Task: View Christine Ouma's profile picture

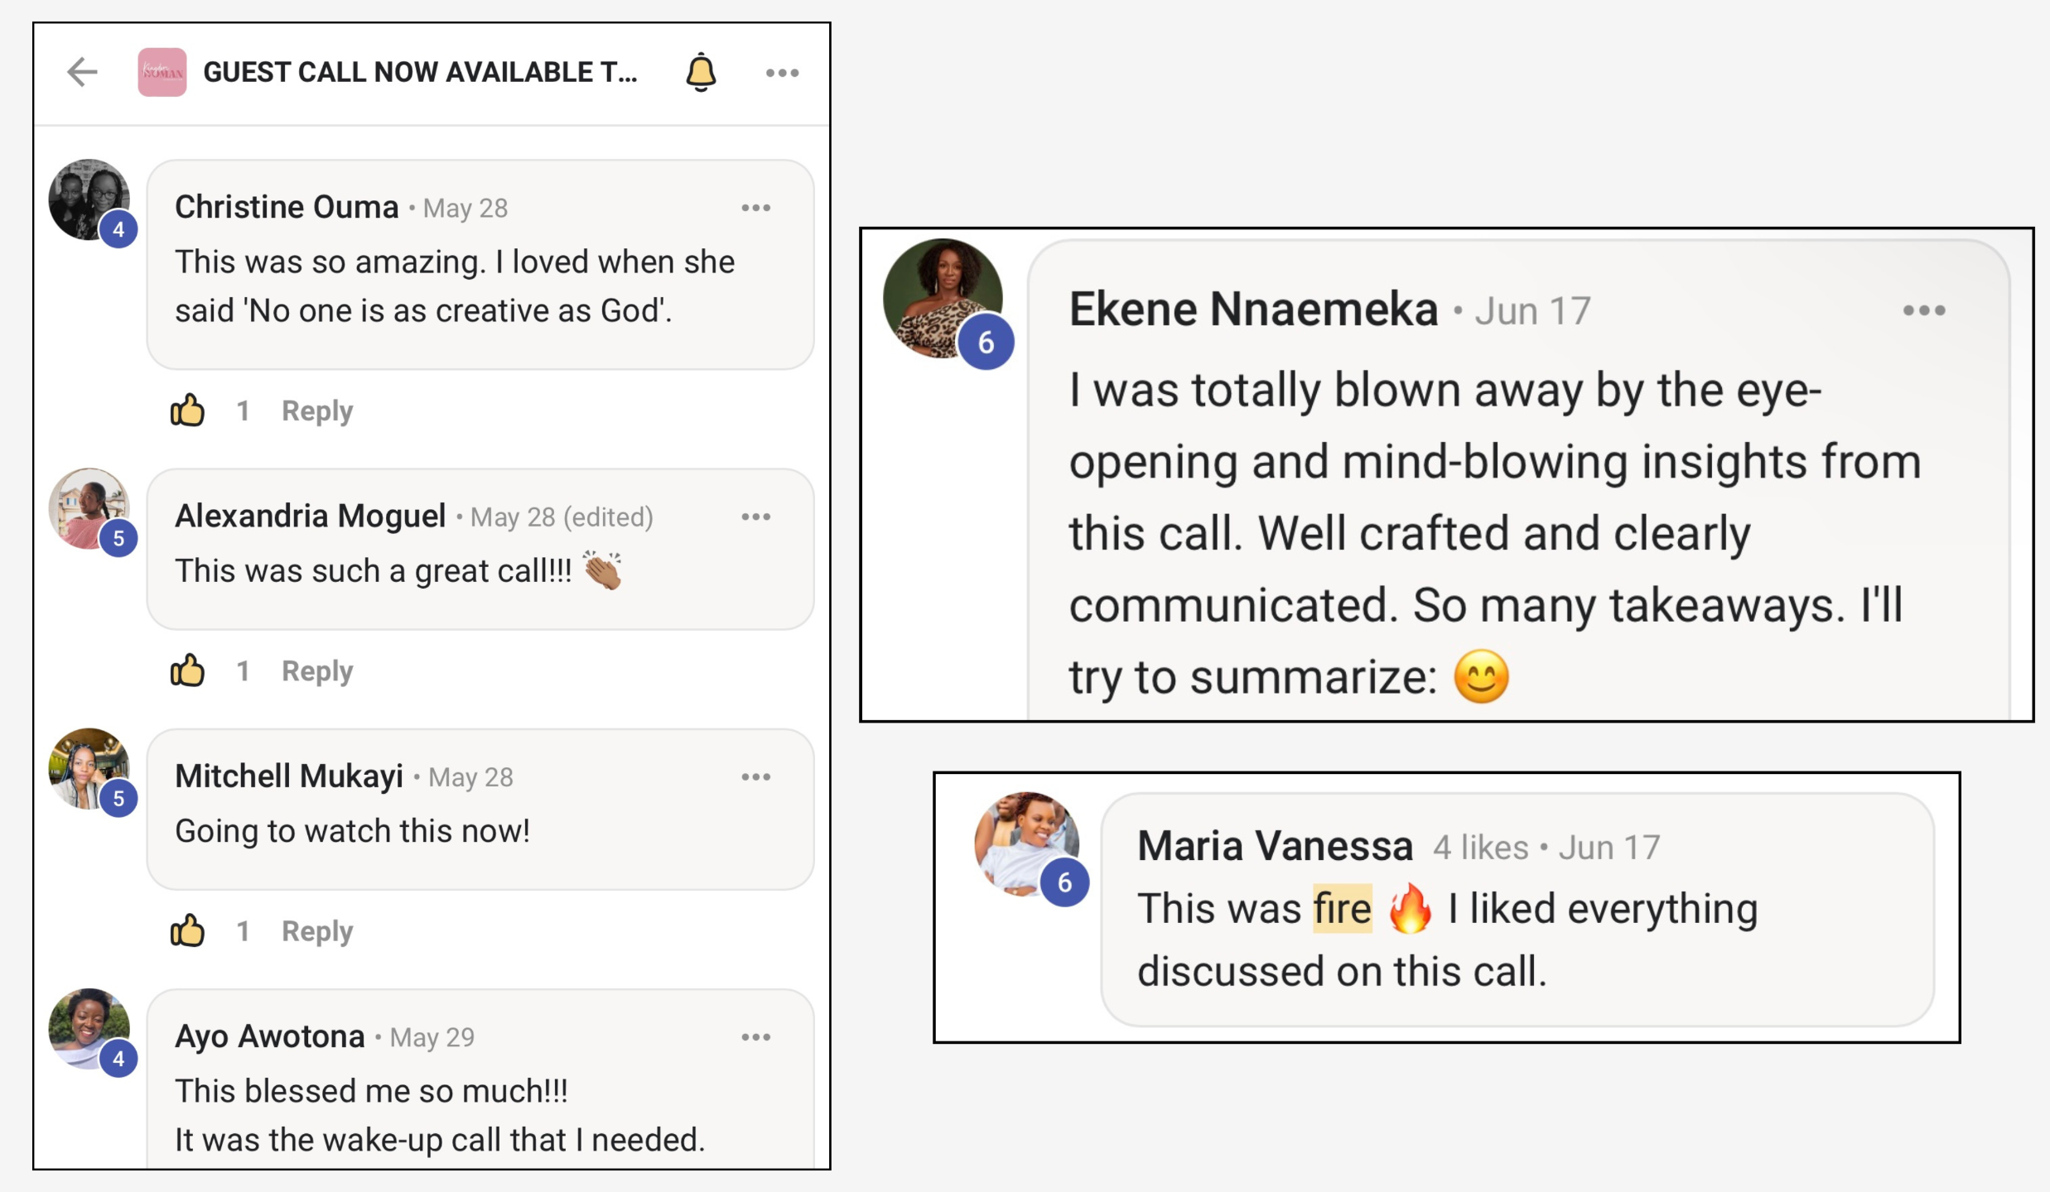Action: coord(89,200)
